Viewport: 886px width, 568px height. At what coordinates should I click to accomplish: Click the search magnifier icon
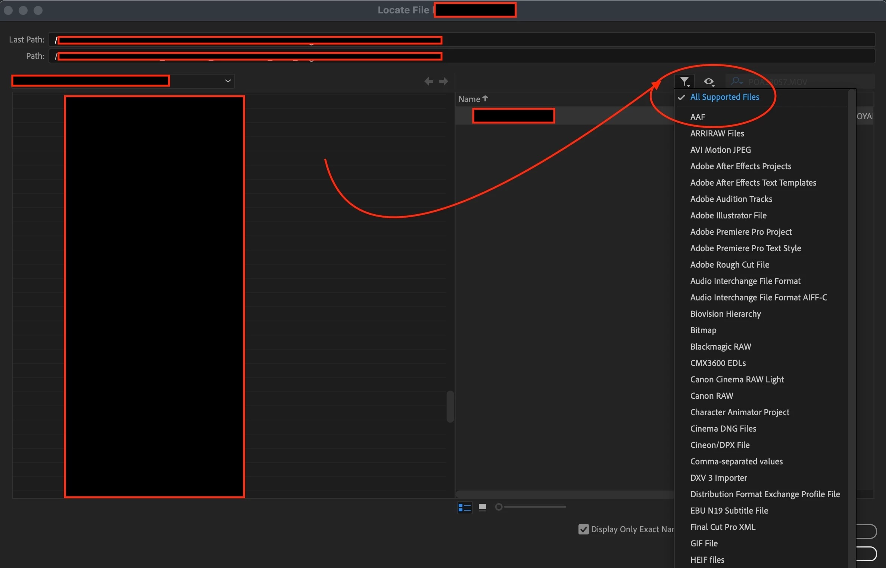736,81
